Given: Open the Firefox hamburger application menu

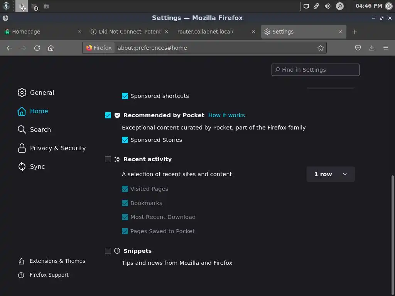Looking at the screenshot, I should pyautogui.click(x=385, y=48).
